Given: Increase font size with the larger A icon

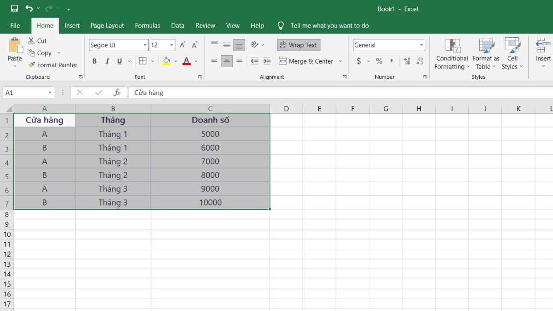Looking at the screenshot, I should (x=183, y=45).
